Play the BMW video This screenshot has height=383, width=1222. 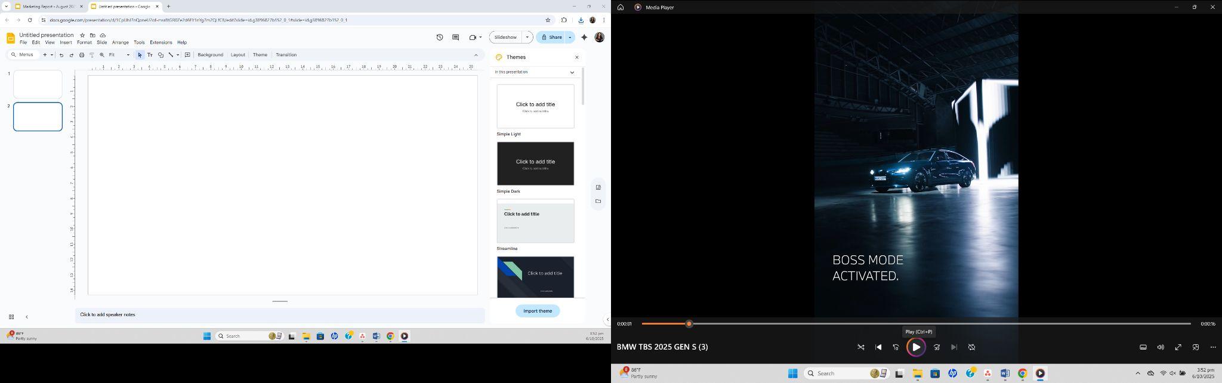click(x=916, y=347)
